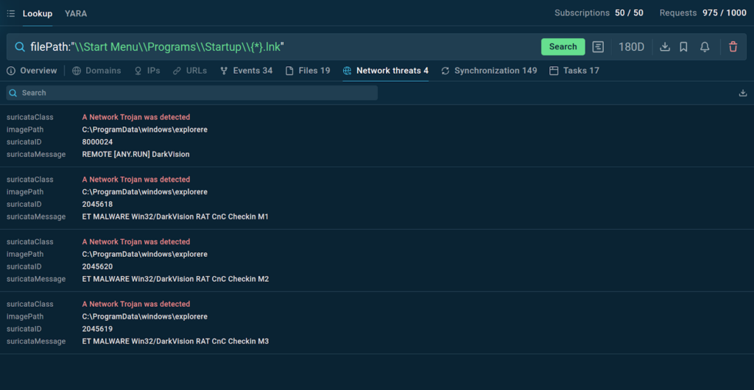Switch to the YARA tab
The height and width of the screenshot is (390, 754).
(75, 13)
